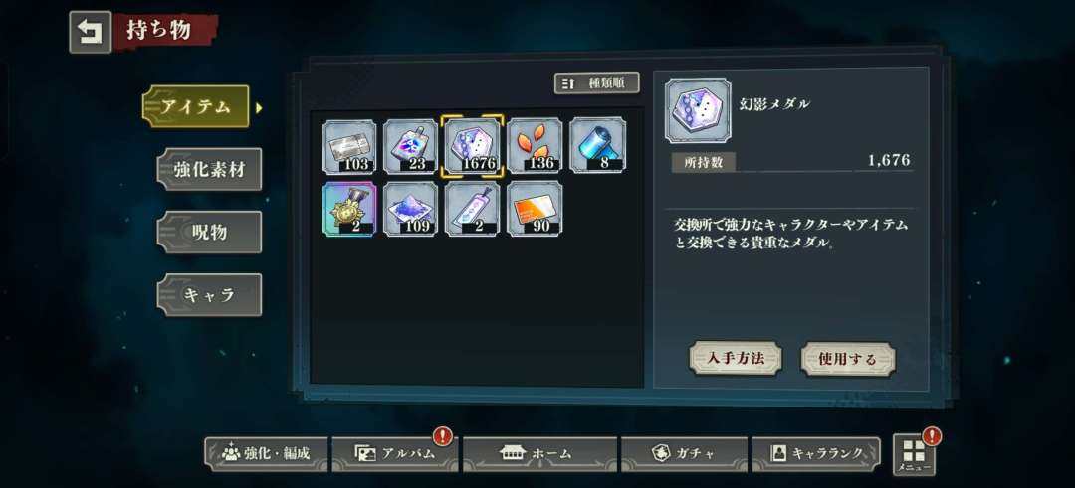Select the ticket item with count 103
This screenshot has height=488, width=1075.
[x=349, y=146]
